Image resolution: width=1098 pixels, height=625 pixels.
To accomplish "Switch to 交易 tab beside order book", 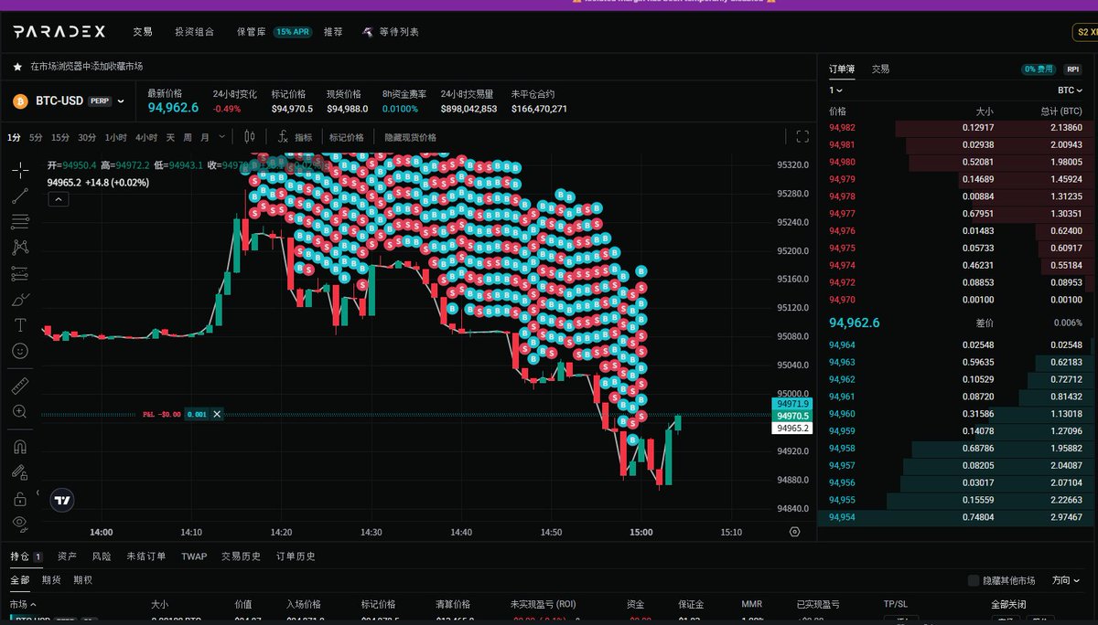I will (880, 69).
